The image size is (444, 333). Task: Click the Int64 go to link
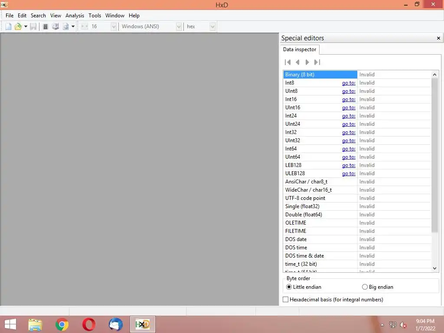click(349, 148)
